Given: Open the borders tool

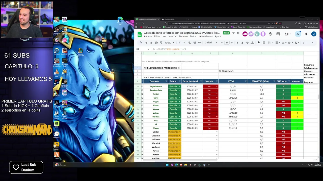Looking at the screenshot, I should click(264, 43).
